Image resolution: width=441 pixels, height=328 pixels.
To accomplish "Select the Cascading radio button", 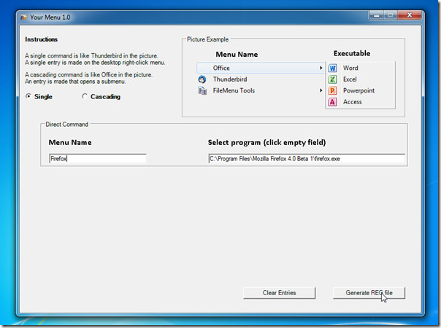I will tap(85, 96).
